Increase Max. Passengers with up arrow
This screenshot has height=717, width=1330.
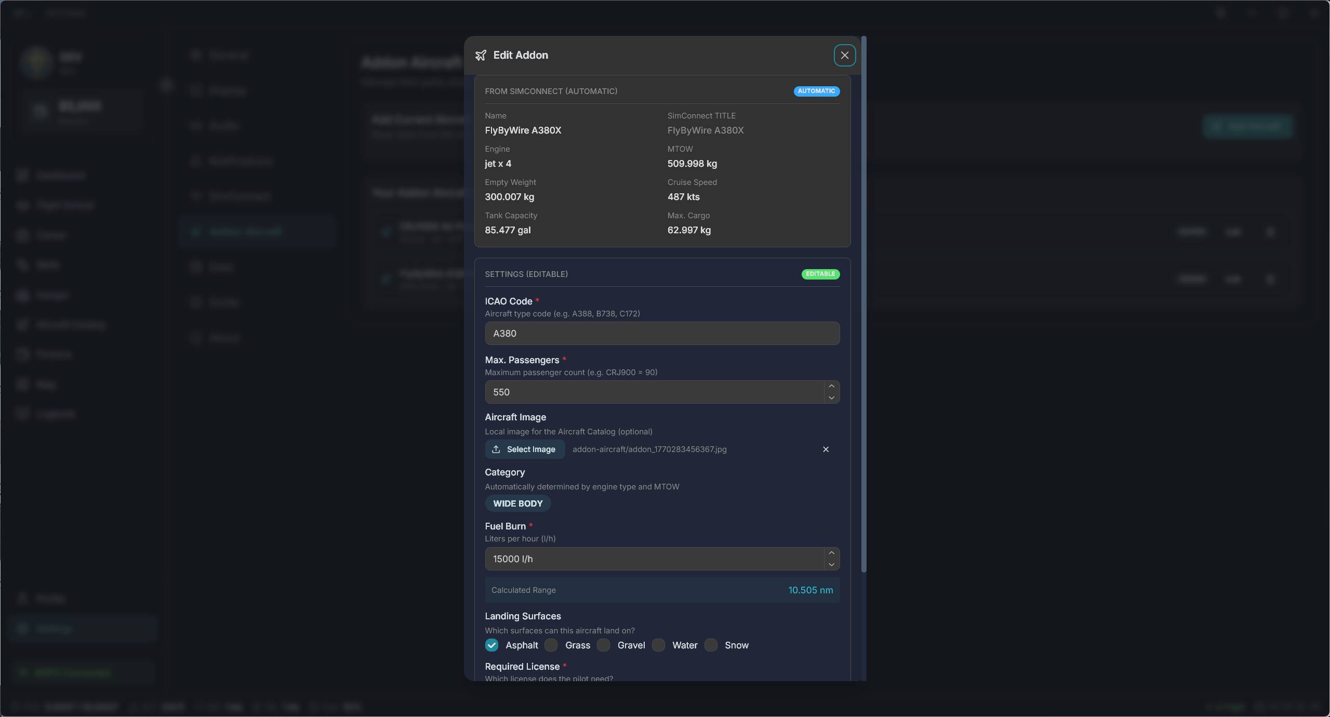coord(831,386)
